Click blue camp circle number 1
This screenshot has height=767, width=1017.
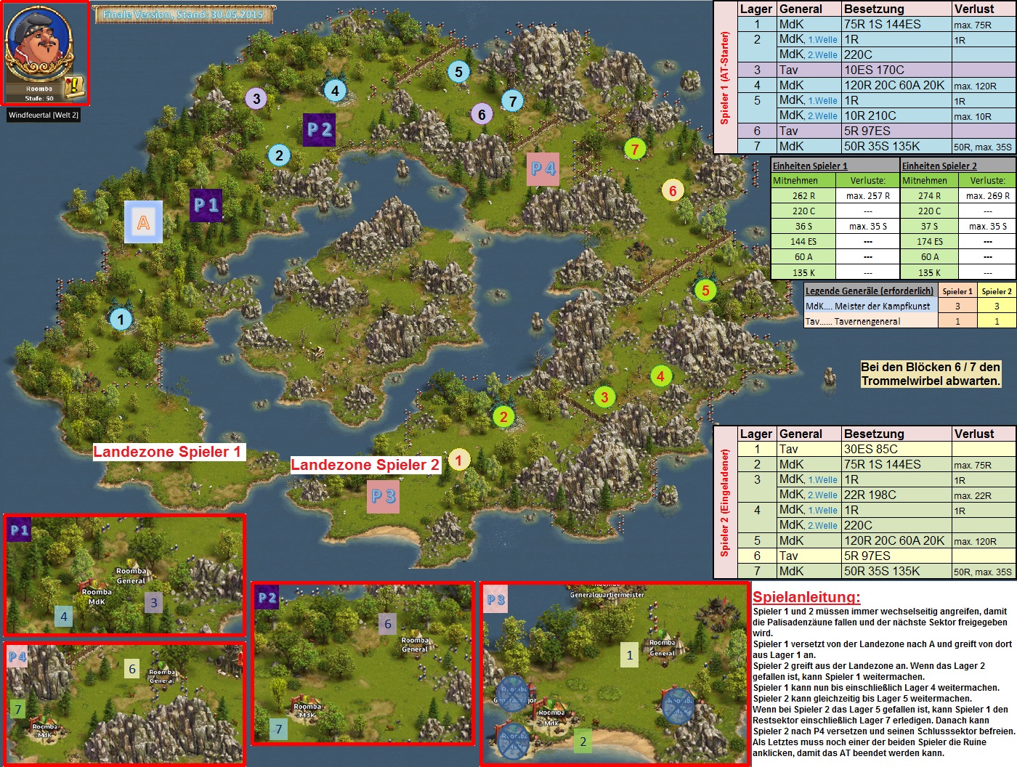click(121, 319)
